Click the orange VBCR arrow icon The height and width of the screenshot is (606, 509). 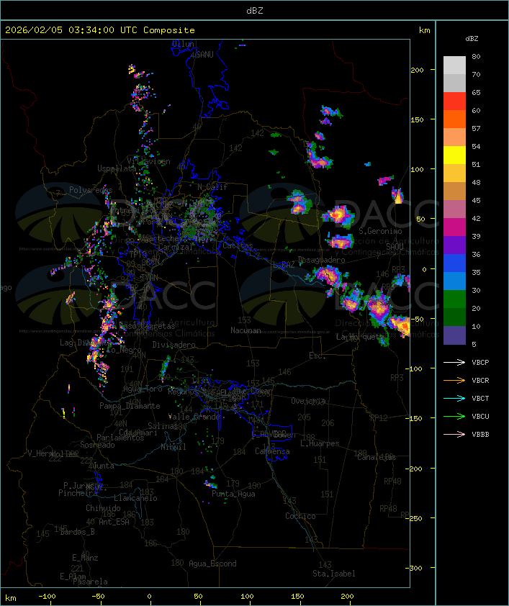(x=454, y=380)
